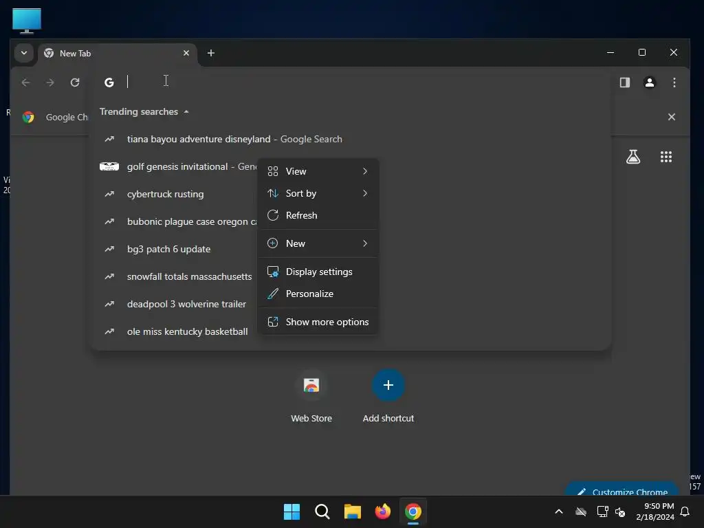This screenshot has width=704, height=528.
Task: Open the Chrome Labs flask icon
Action: [633, 157]
